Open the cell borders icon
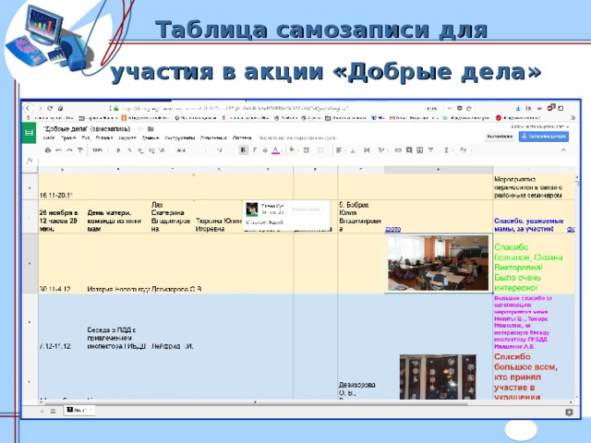 [306, 150]
